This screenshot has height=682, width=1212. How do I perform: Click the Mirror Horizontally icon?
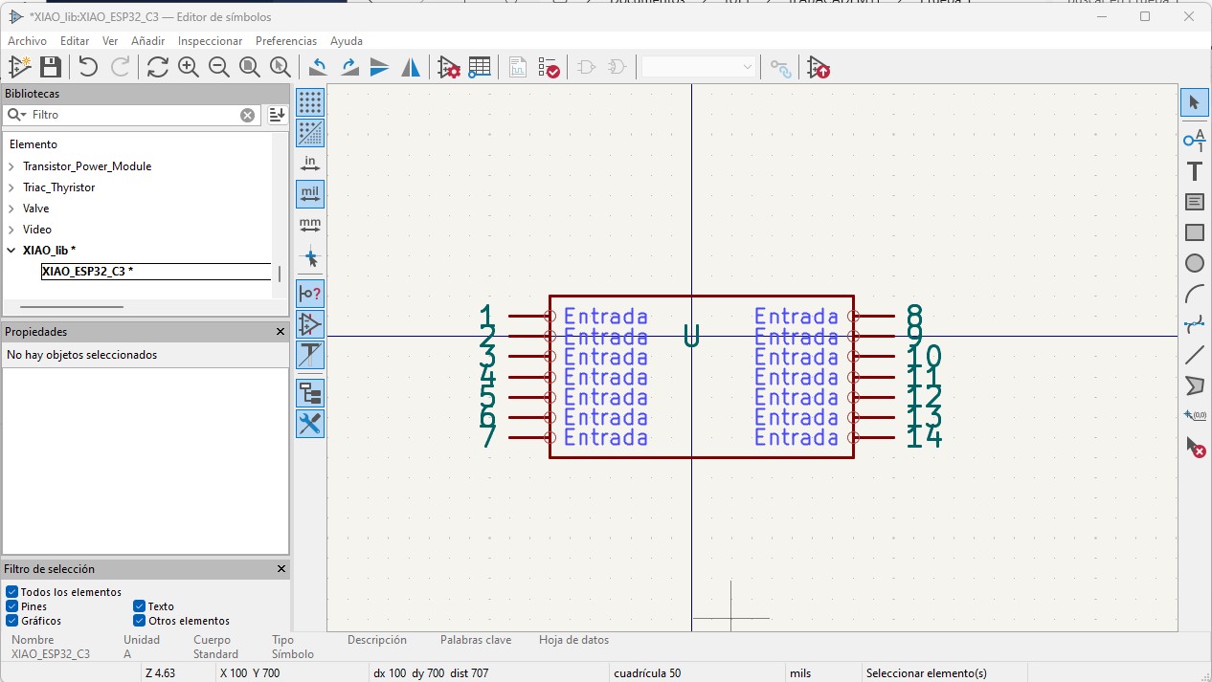411,67
